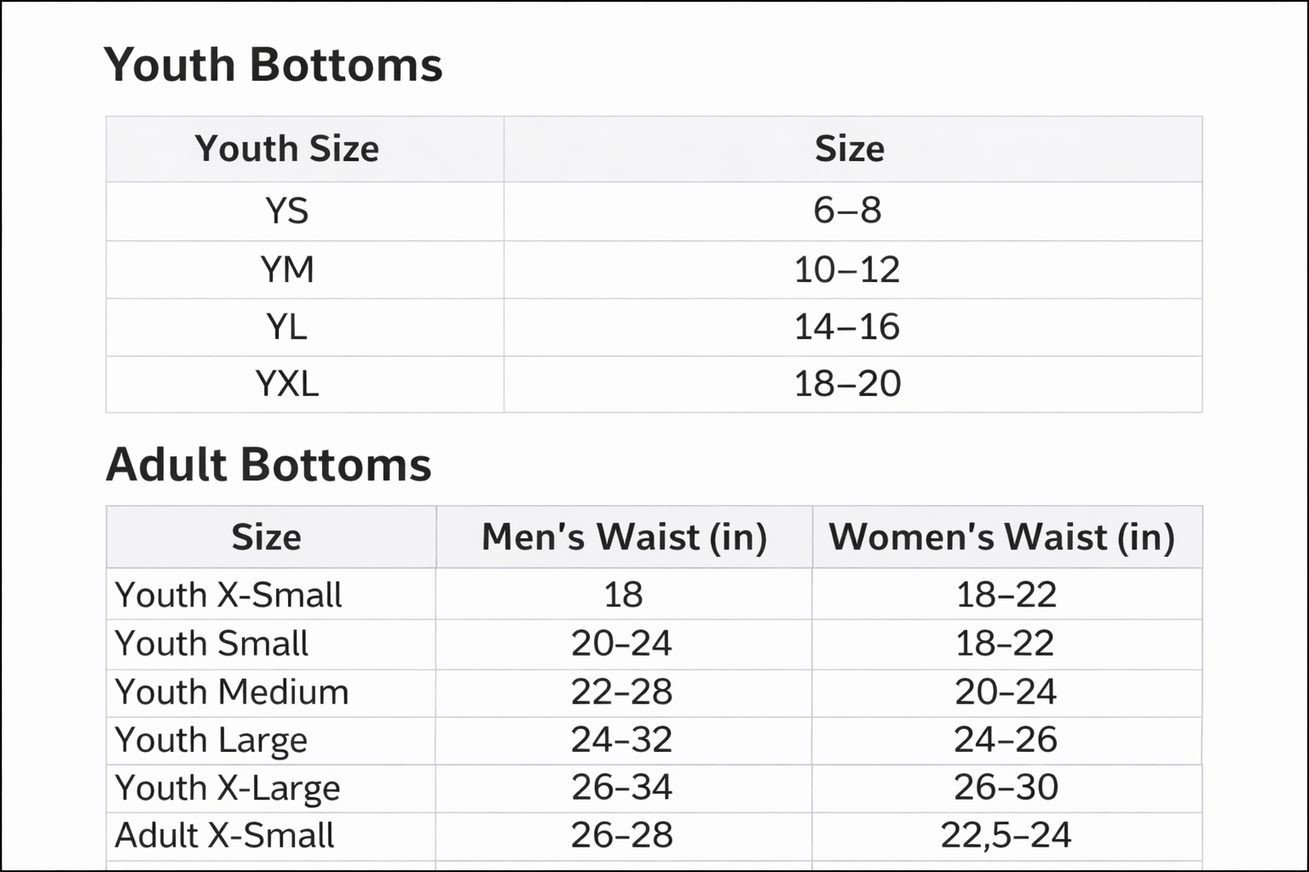
Task: Select the Youth Size column header
Action: tap(287, 149)
